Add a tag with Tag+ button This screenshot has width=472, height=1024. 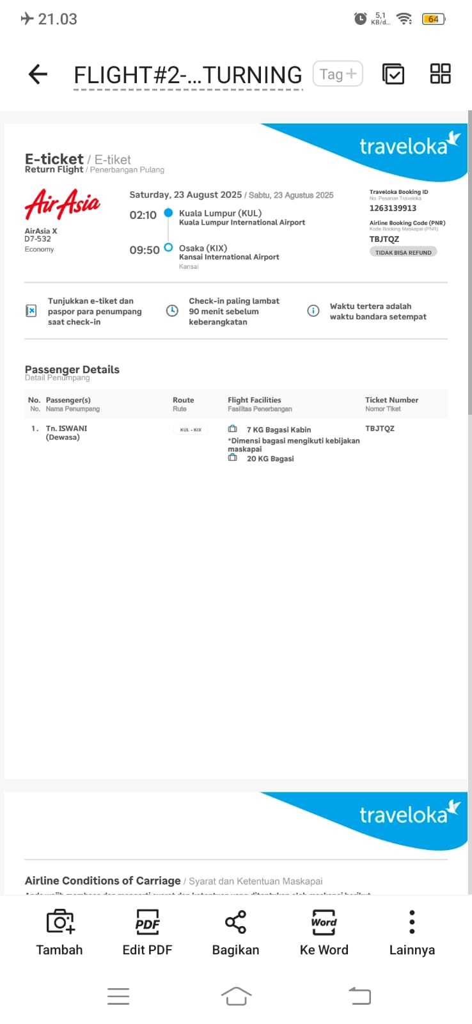(338, 74)
